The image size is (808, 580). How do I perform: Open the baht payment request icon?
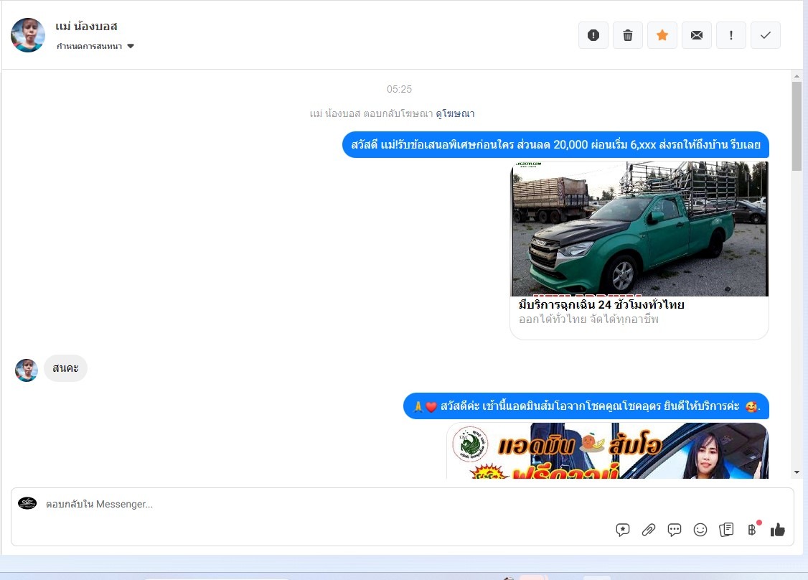click(x=752, y=529)
